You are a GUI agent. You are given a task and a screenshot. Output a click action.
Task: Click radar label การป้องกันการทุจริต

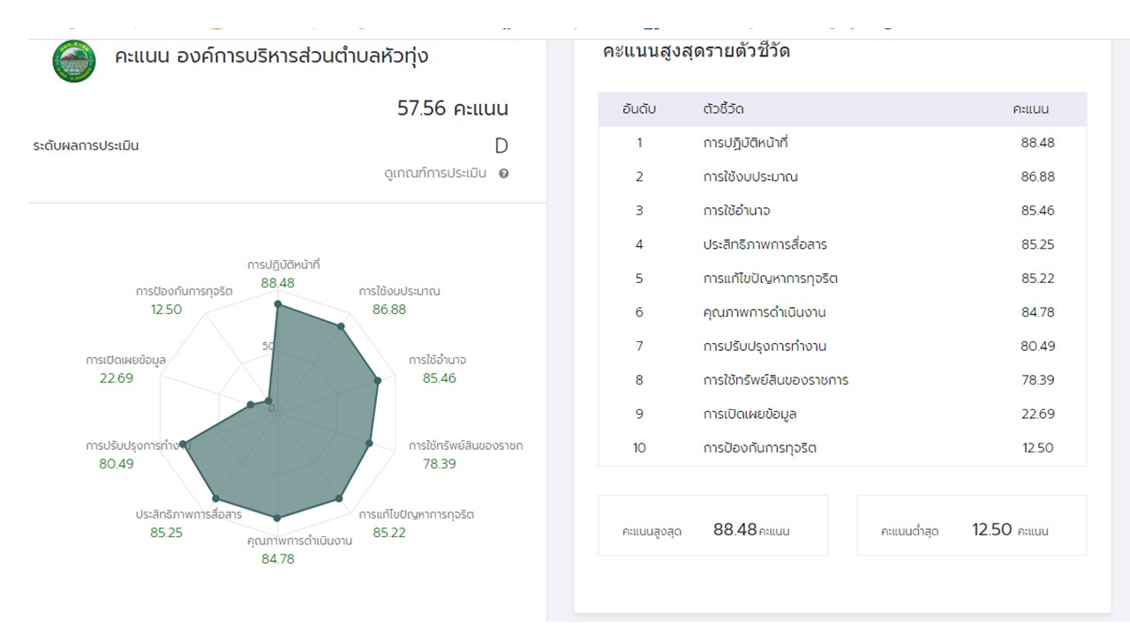(x=184, y=291)
